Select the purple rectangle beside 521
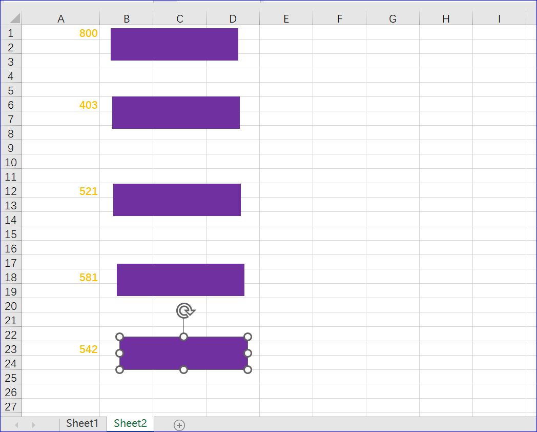This screenshot has height=432, width=537. click(x=177, y=200)
